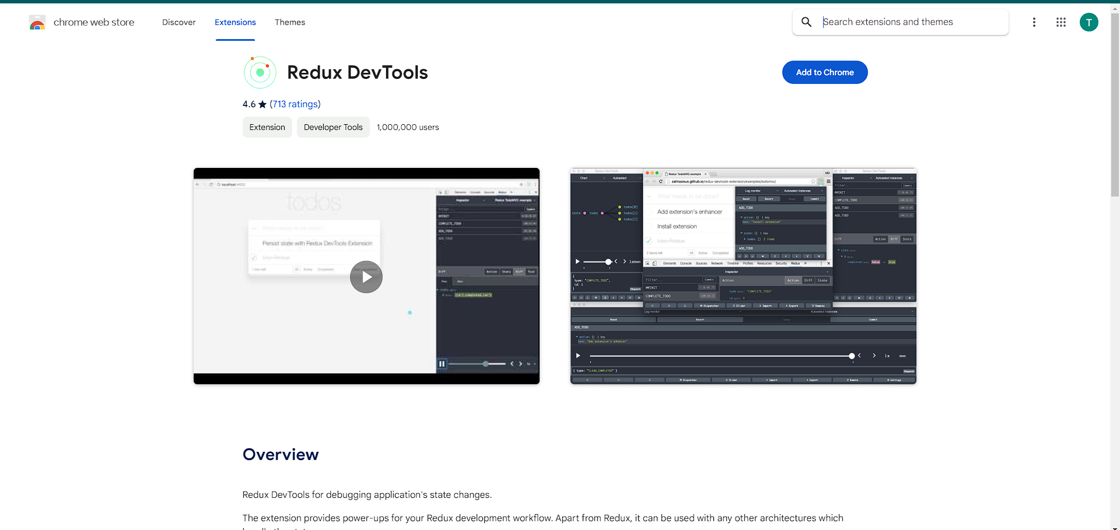Screen dimensions: 1120x530
Task: Open the Developer Tools category chip
Action: pyautogui.click(x=333, y=127)
